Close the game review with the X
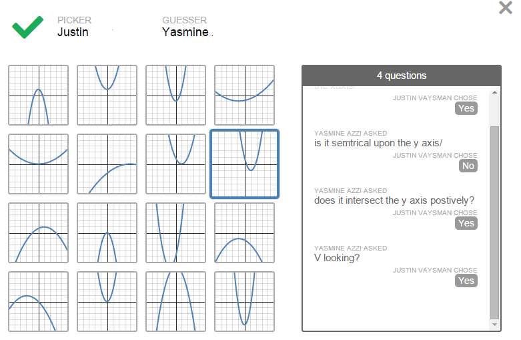This screenshot has height=340, width=521. (506, 8)
